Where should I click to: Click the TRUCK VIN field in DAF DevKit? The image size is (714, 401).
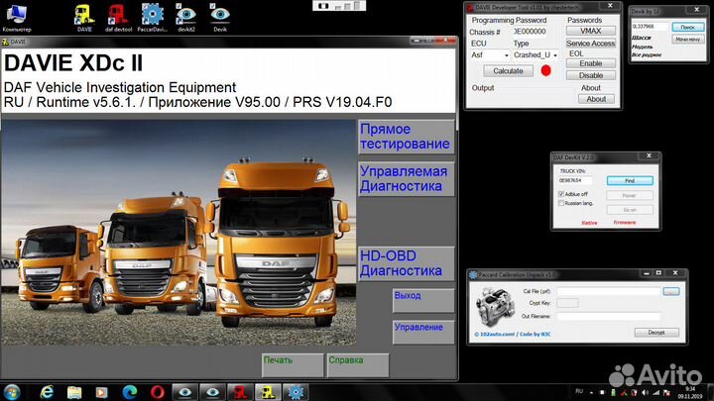575,180
